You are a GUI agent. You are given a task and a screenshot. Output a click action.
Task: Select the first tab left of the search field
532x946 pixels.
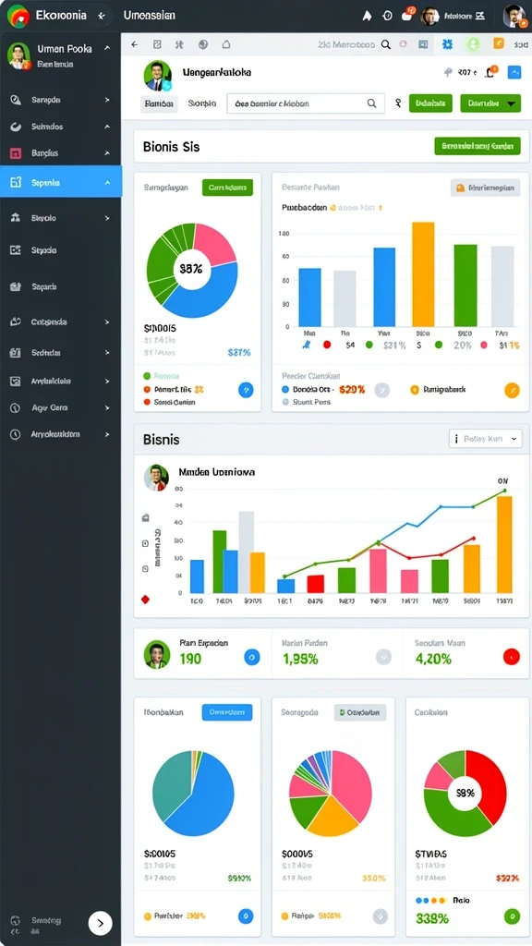pyautogui.click(x=159, y=103)
